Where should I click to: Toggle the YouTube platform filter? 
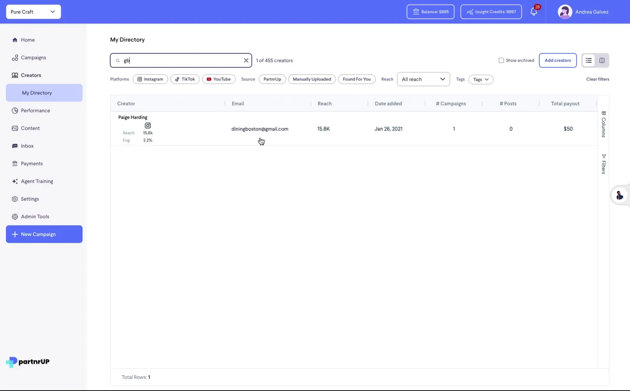point(219,79)
